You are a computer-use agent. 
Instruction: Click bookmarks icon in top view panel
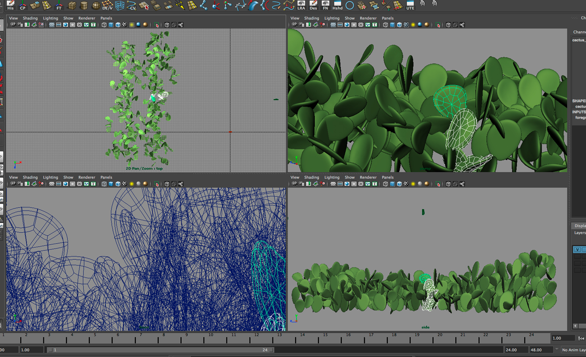pyautogui.click(x=27, y=25)
